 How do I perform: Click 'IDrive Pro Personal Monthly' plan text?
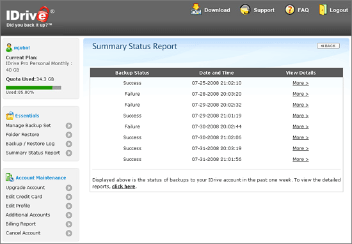pyautogui.click(x=38, y=63)
